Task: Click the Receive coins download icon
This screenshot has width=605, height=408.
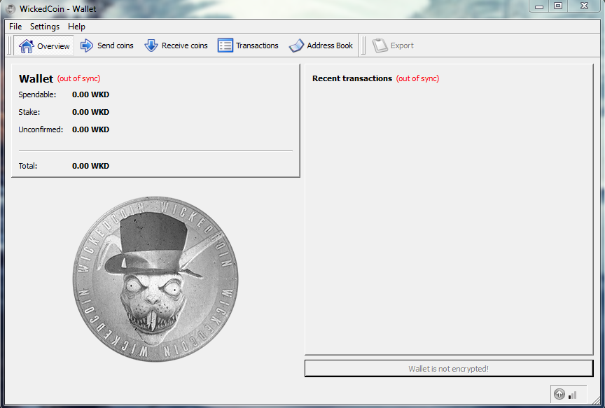Action: 151,45
